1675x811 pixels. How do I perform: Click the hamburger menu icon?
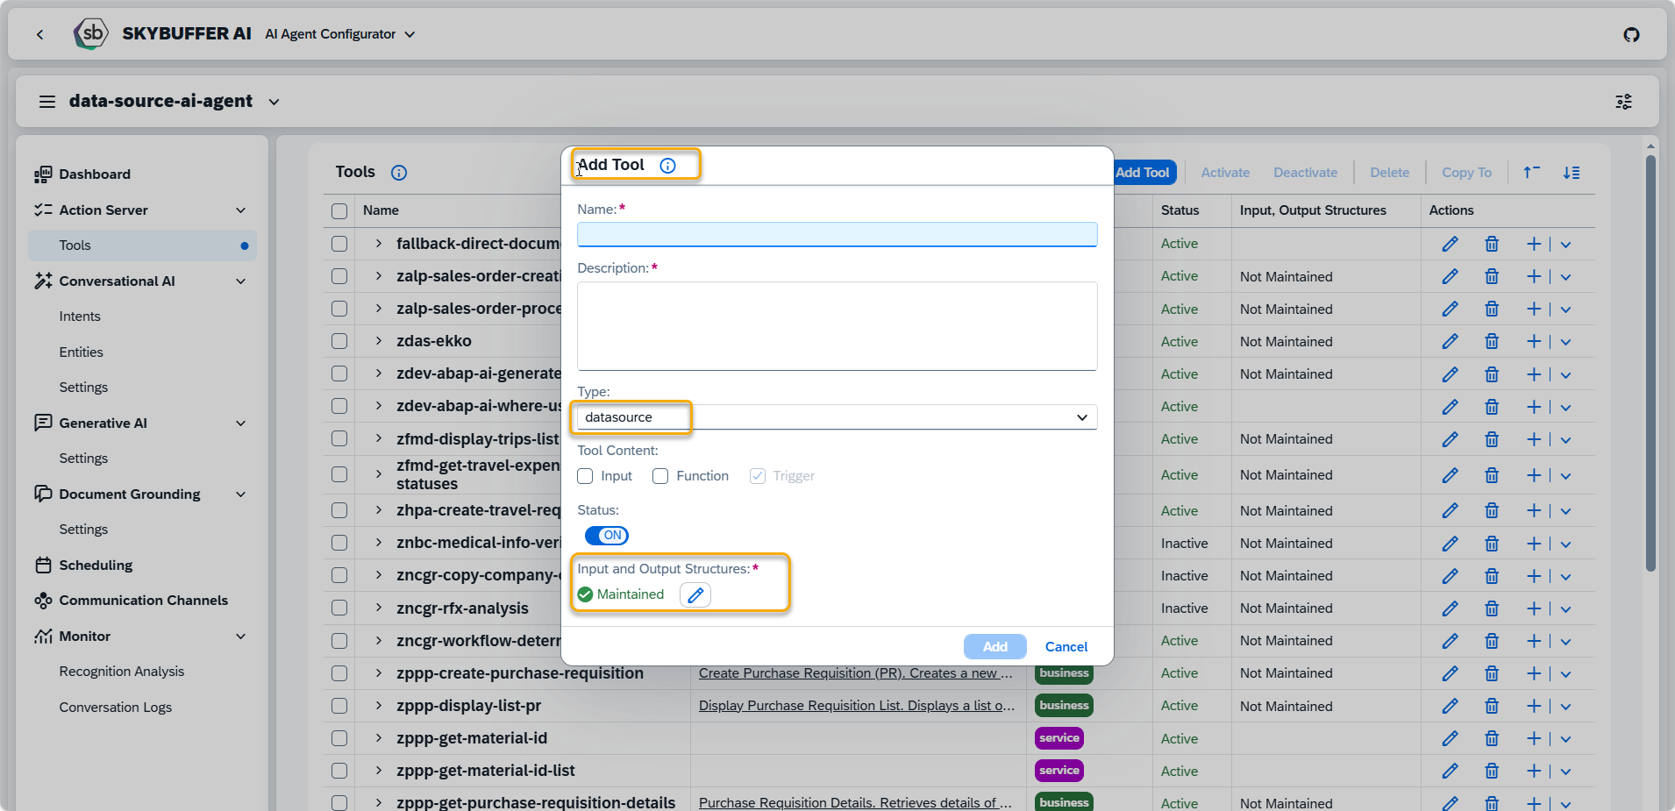coord(47,102)
